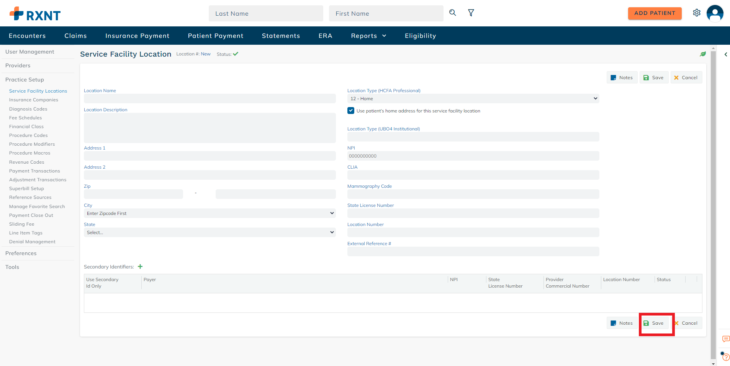
Task: Open Fee Schedules link
Action: coord(26,118)
